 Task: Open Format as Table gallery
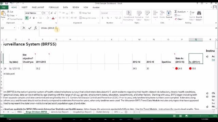pos(139,16)
